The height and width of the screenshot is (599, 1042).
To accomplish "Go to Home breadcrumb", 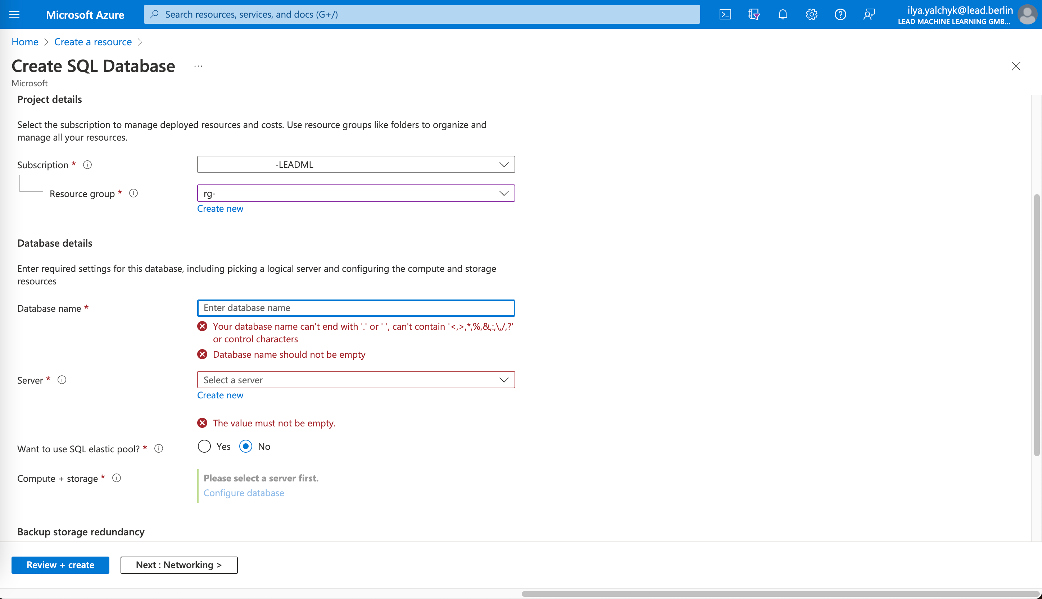I will point(25,42).
